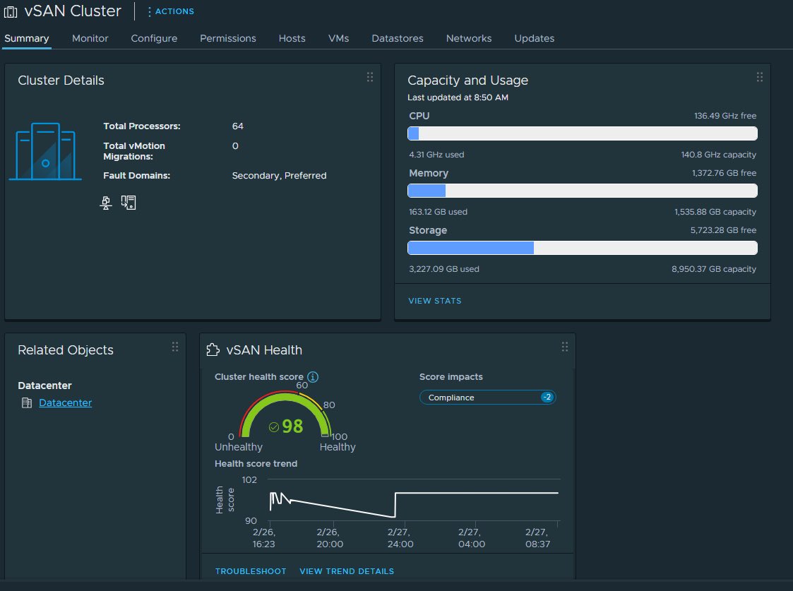
Task: Click the '2/27, 24:00' chart axis label
Action: (400, 538)
